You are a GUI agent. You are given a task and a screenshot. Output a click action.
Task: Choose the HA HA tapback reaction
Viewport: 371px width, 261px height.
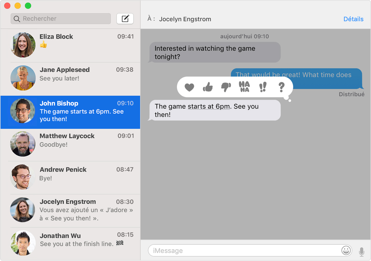point(244,87)
